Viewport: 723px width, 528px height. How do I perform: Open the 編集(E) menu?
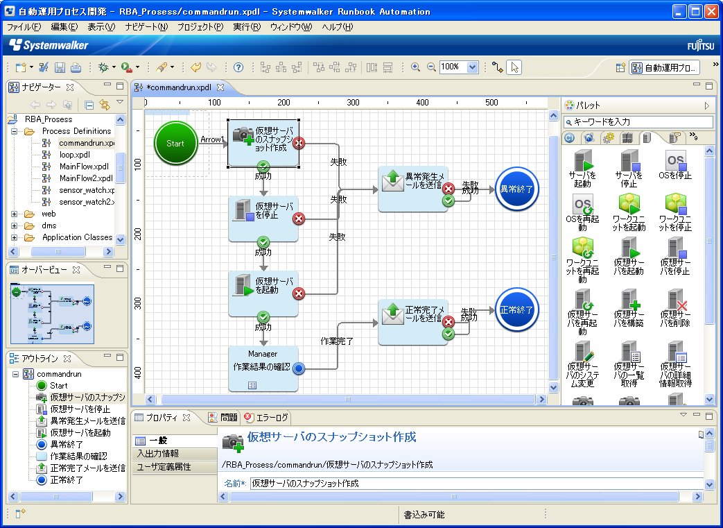tap(64, 27)
